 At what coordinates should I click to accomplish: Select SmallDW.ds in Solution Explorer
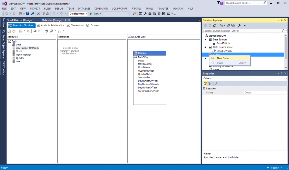[x=223, y=43]
